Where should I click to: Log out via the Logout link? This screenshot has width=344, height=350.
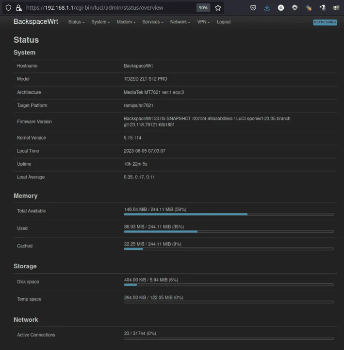click(224, 22)
